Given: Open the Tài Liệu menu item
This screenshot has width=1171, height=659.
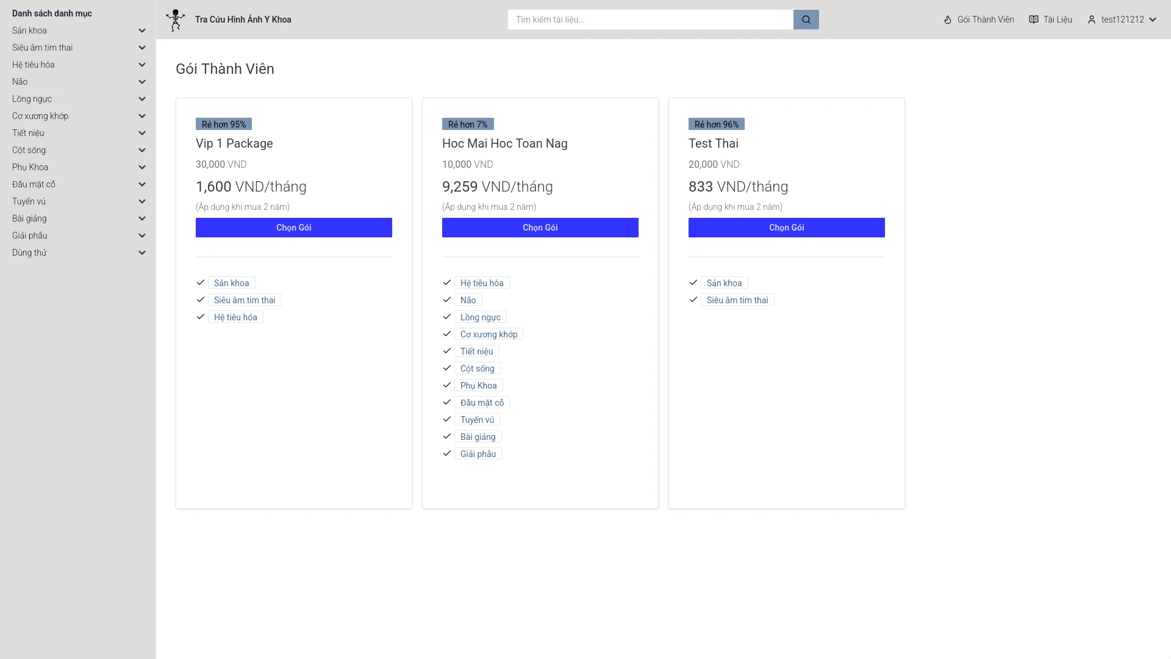Looking at the screenshot, I should [x=1057, y=20].
